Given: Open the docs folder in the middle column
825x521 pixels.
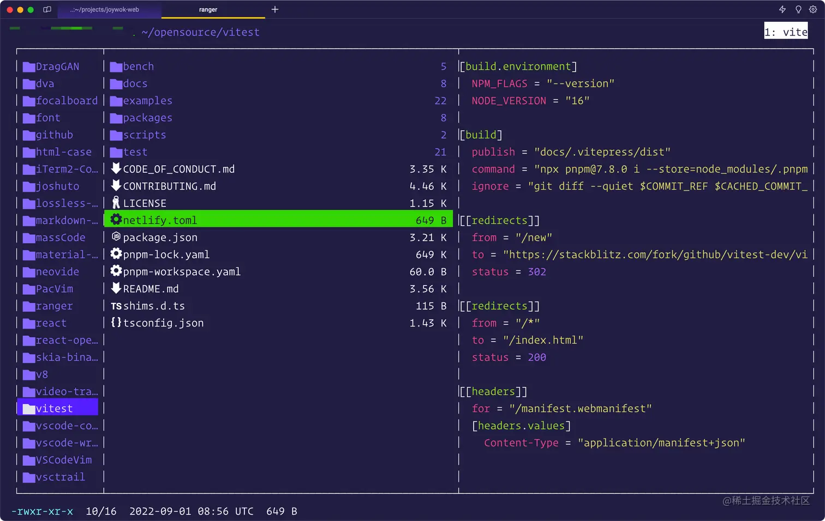Looking at the screenshot, I should tap(135, 83).
